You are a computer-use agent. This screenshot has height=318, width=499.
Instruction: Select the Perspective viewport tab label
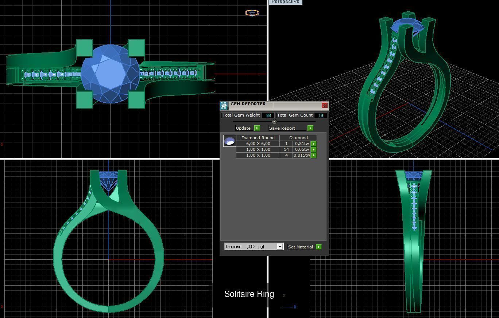(285, 2)
